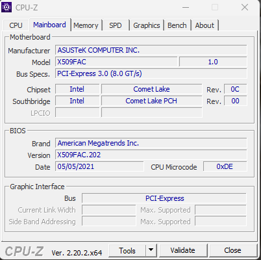Viewport: 261px width, 260px height.
Task: Click the empty LPCIO vendor field
Action: 77,112
